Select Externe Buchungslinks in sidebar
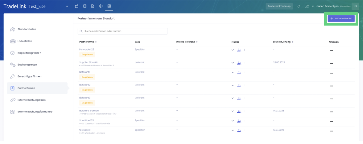This screenshot has width=363, height=144. 31,100
